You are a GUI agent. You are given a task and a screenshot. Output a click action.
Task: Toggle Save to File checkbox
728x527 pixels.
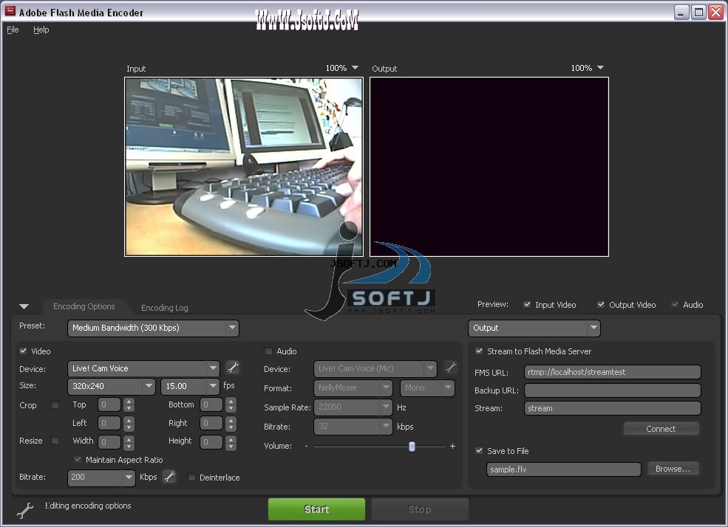pos(479,450)
